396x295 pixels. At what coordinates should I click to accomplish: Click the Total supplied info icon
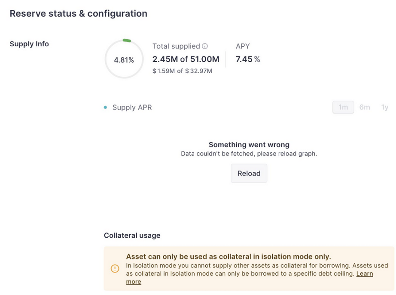205,46
